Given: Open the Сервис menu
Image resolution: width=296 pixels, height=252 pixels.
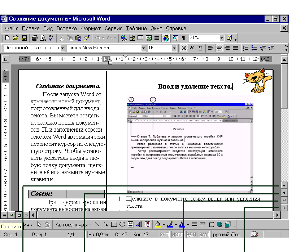Looking at the screenshot, I should [113, 28].
